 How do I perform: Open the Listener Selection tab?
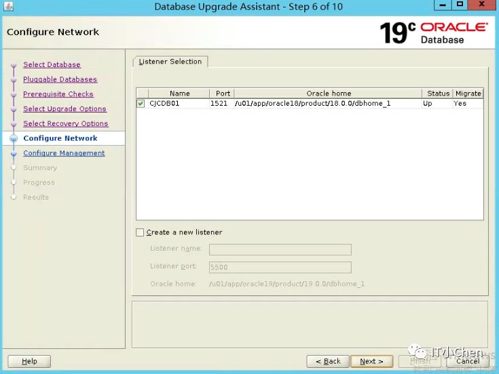170,62
